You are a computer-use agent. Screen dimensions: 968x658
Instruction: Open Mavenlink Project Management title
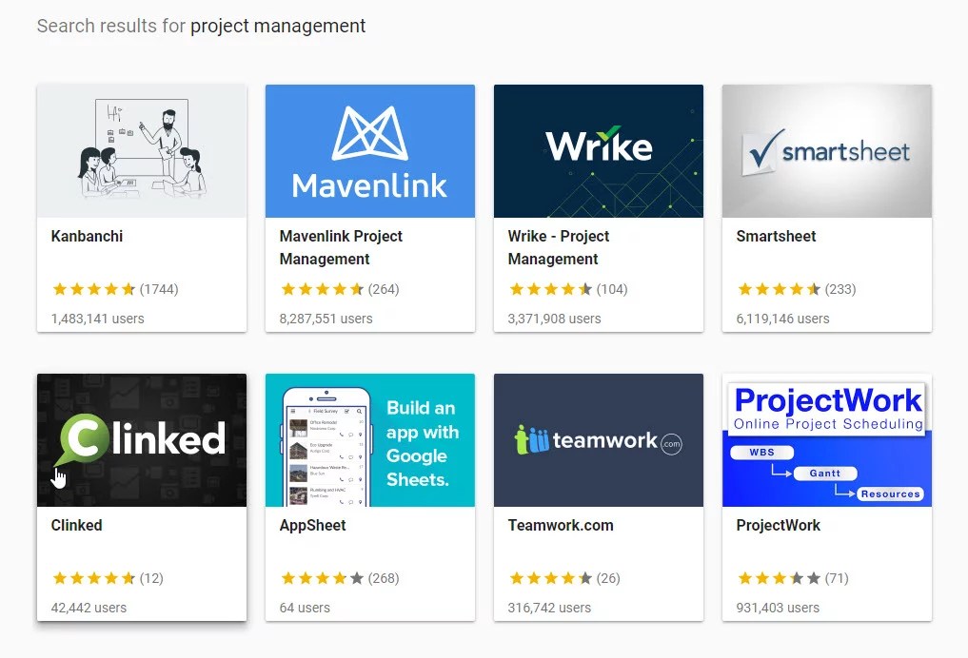(x=341, y=247)
